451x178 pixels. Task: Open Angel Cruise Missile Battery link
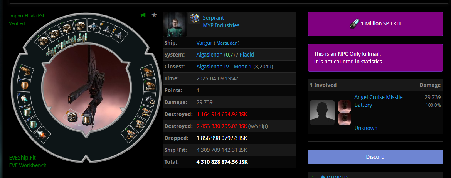tap(378, 101)
